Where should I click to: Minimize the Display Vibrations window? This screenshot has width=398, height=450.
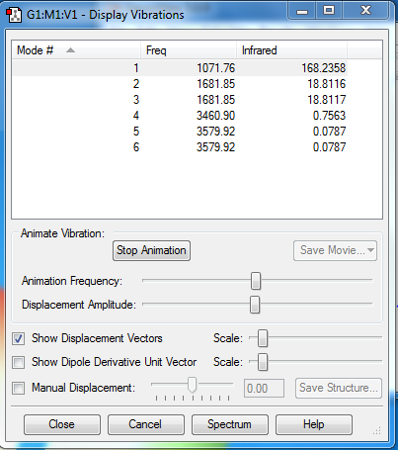tap(302, 11)
